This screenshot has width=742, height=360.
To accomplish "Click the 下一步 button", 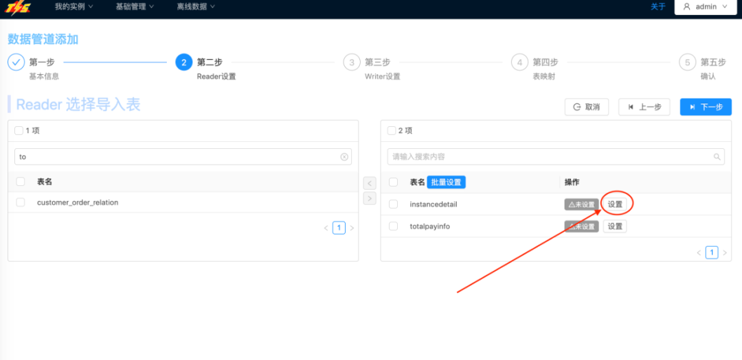I will click(706, 107).
